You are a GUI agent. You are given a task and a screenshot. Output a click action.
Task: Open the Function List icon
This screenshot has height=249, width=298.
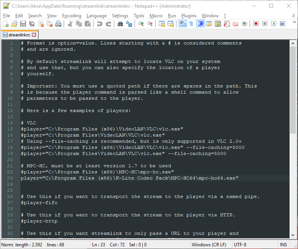[x=227, y=24]
